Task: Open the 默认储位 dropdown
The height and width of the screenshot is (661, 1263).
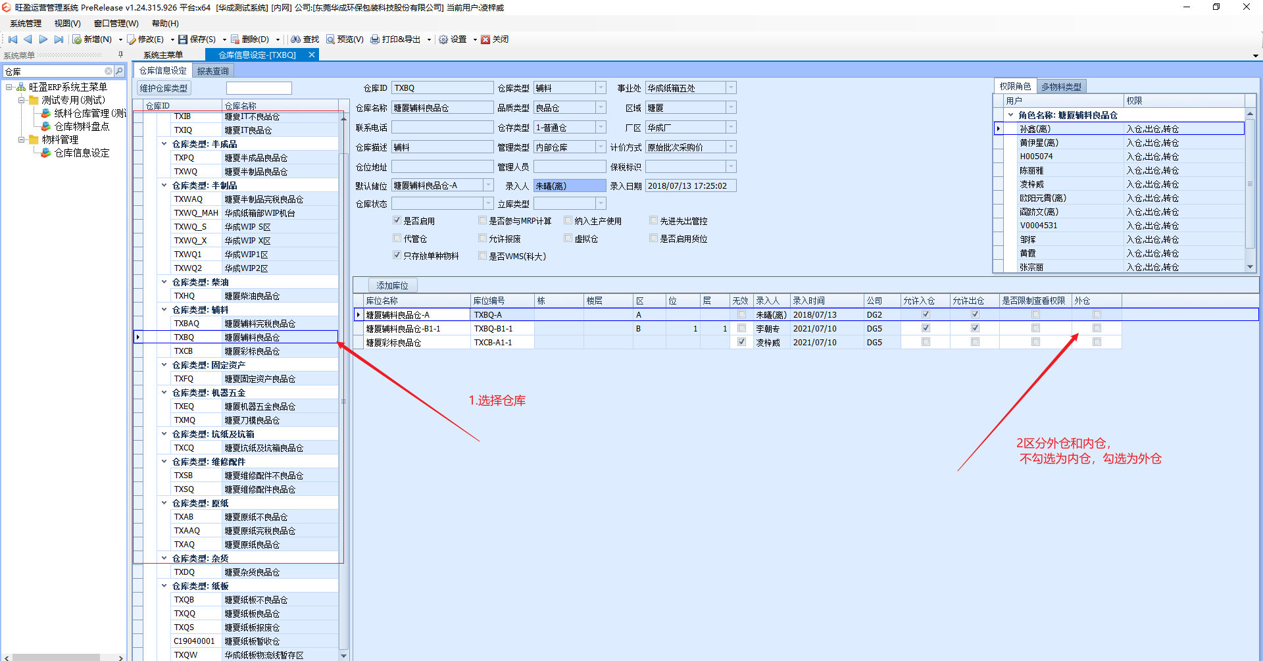Action: click(x=488, y=185)
